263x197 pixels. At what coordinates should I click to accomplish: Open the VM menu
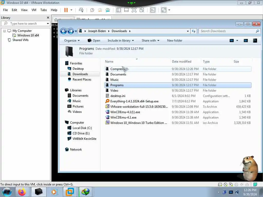[x=34, y=10]
